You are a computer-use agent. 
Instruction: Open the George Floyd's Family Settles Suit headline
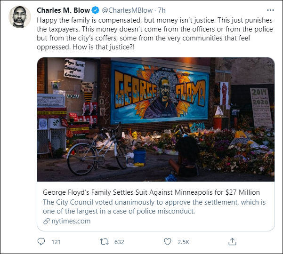tap(151, 192)
